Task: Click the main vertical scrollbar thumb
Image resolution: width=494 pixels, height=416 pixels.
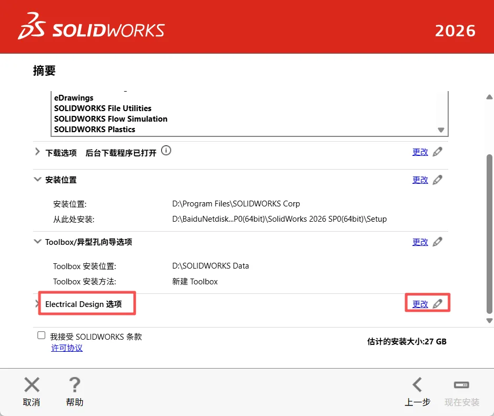Action: coord(489,234)
